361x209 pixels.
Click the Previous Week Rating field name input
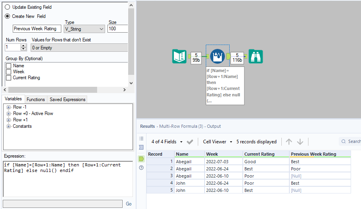pos(37,29)
